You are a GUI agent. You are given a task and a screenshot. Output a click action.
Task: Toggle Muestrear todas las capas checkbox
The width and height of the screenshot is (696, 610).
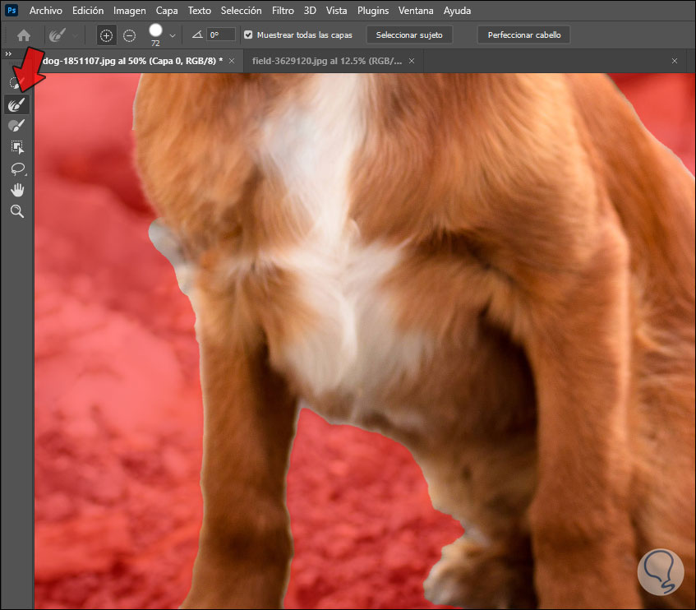pos(248,35)
